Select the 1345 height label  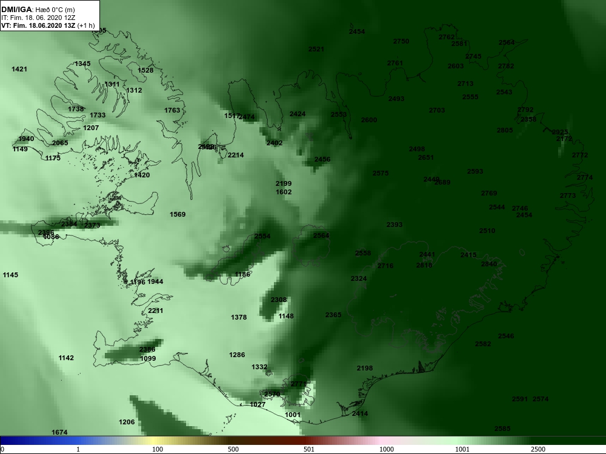82,64
